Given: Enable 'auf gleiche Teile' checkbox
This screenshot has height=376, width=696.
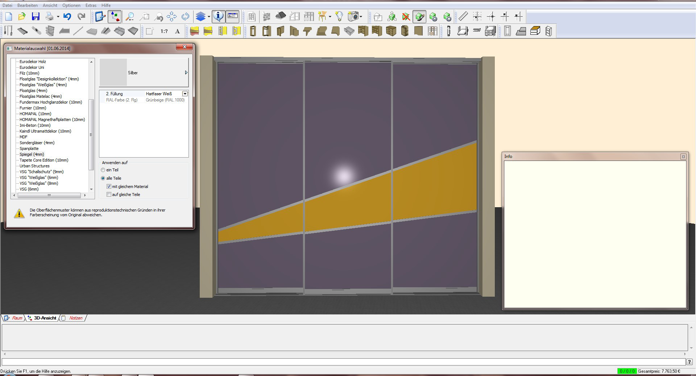Looking at the screenshot, I should click(109, 195).
